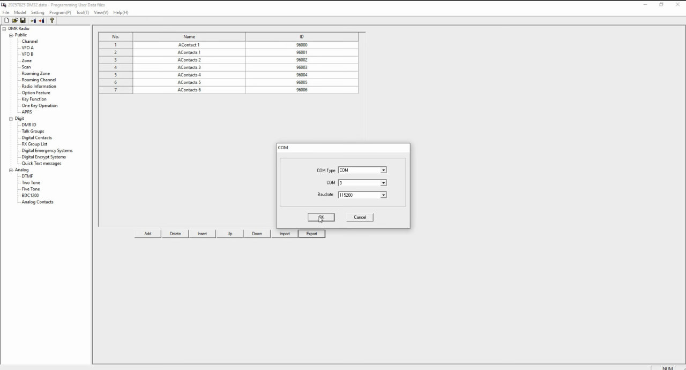This screenshot has height=370, width=686.
Task: Select the AContacts 3 table row
Action: coord(189,67)
